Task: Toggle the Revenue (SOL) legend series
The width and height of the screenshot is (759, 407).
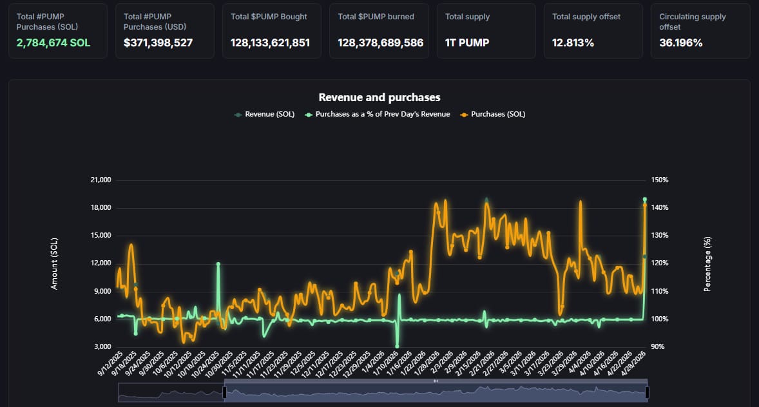Action: click(x=269, y=115)
